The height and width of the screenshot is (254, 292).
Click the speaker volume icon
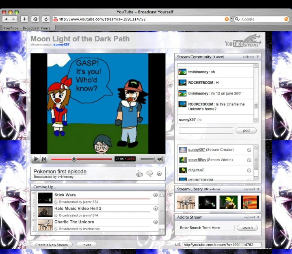pyautogui.click(x=160, y=159)
